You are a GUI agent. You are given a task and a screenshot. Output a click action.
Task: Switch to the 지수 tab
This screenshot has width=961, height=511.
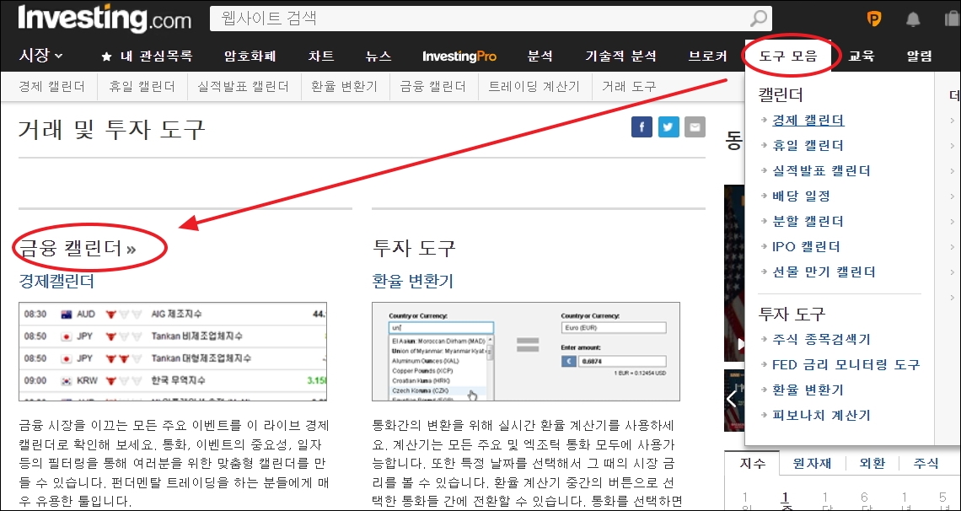click(752, 463)
